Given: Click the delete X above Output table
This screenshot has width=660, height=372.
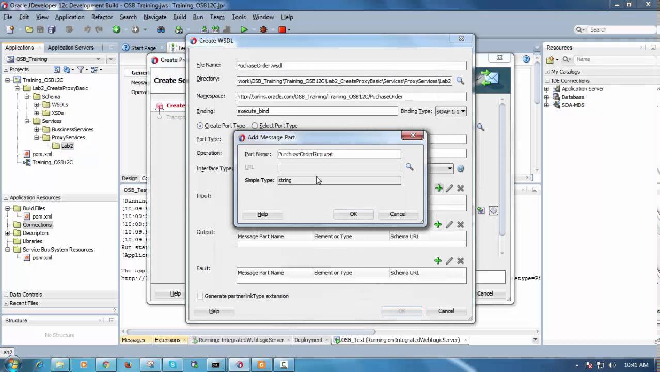Looking at the screenshot, I should (461, 224).
